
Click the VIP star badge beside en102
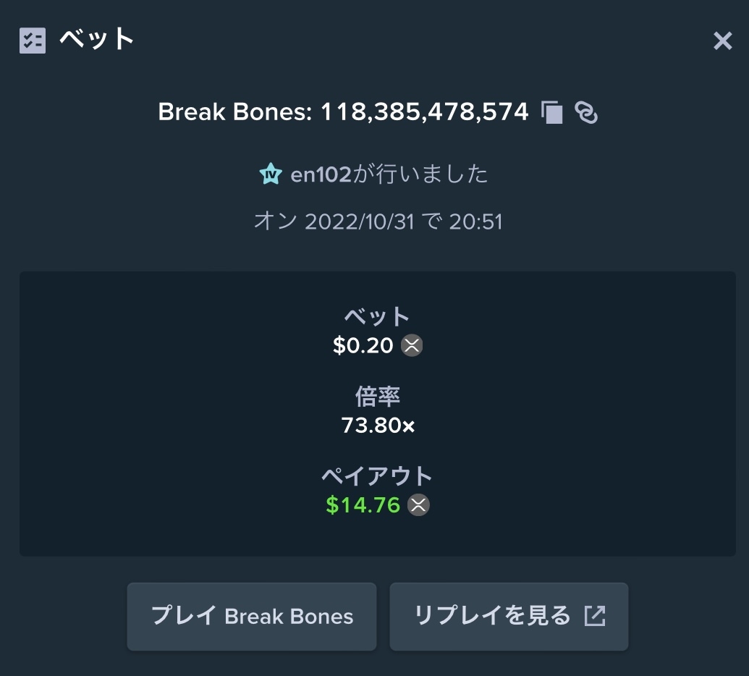(x=271, y=174)
